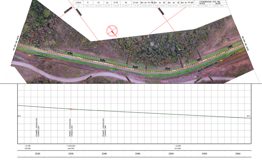Click the 910,000 length label
The height and width of the screenshot is (167, 262).
(x=178, y=148)
